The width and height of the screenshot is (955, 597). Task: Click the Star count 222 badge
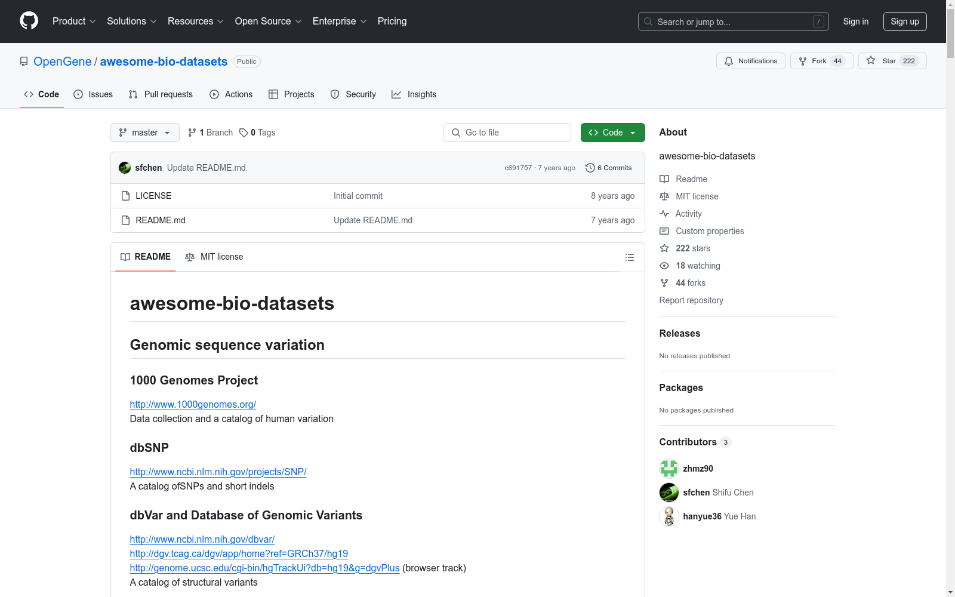coord(909,61)
